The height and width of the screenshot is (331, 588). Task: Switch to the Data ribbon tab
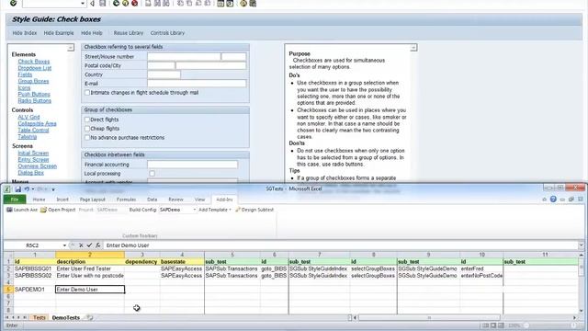(x=152, y=200)
